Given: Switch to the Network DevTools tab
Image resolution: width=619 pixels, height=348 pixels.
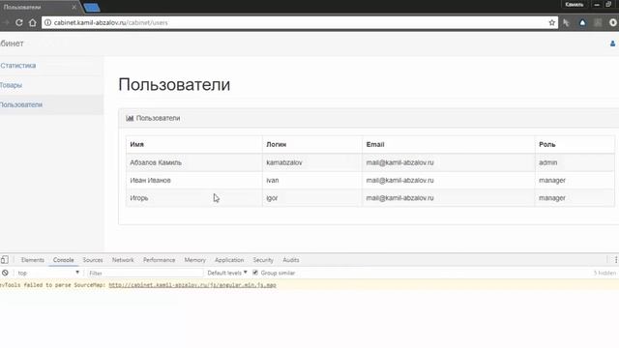Looking at the screenshot, I should [123, 260].
